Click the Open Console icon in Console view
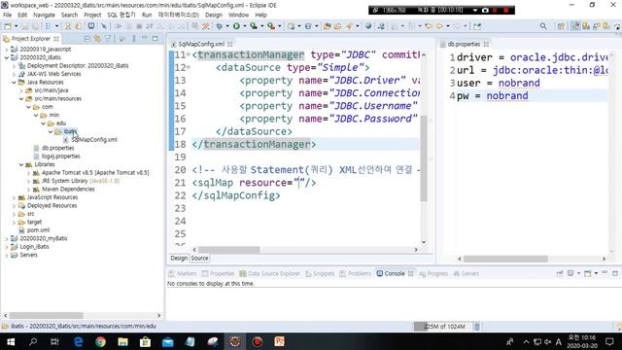Viewport: 622px width, 350px height. pyautogui.click(x=587, y=273)
